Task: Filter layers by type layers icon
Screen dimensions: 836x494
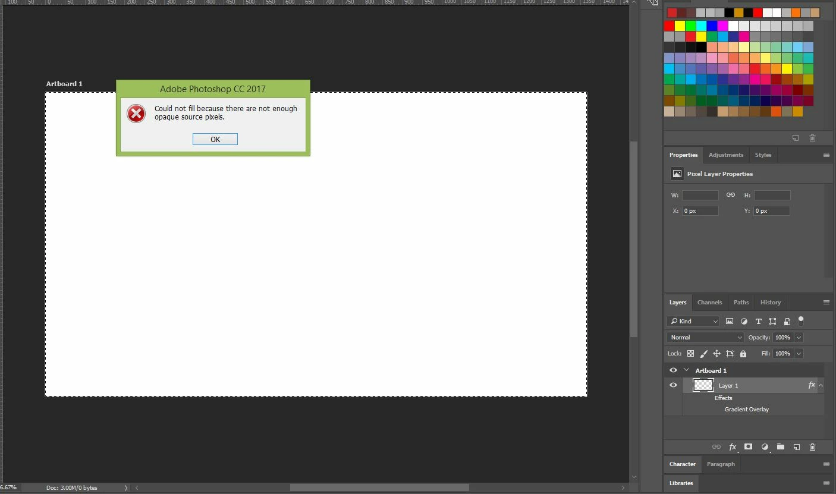Action: pos(758,321)
